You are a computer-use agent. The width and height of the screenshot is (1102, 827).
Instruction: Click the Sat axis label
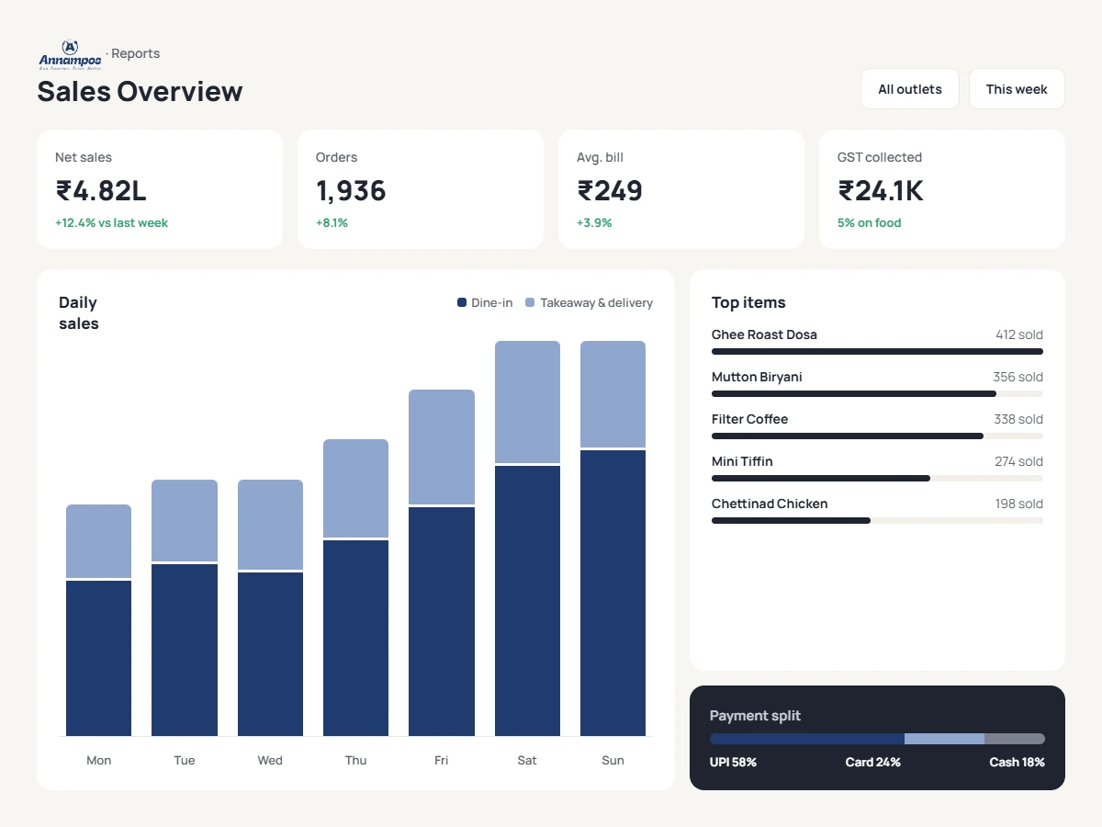coord(527,760)
